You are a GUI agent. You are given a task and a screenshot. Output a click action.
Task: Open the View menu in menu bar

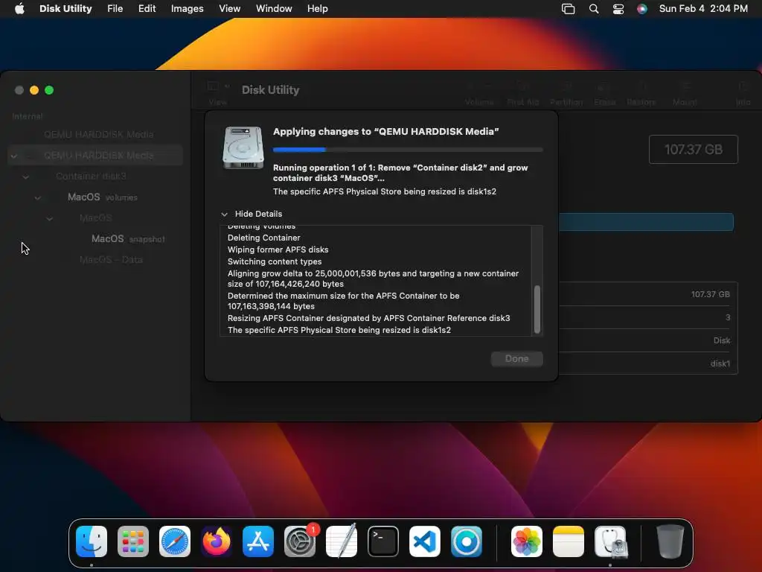click(229, 9)
